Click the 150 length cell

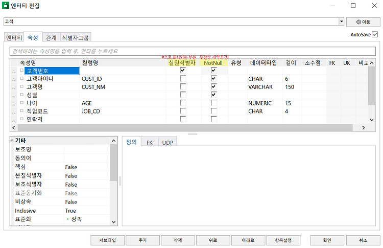coord(293,87)
